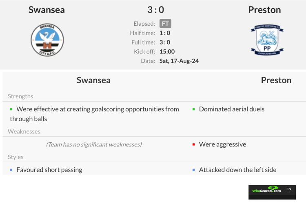Click the Dominated aerial duels text
Image resolution: width=306 pixels, height=204 pixels.
point(232,109)
